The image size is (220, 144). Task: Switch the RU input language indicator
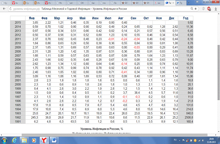pos(175,139)
